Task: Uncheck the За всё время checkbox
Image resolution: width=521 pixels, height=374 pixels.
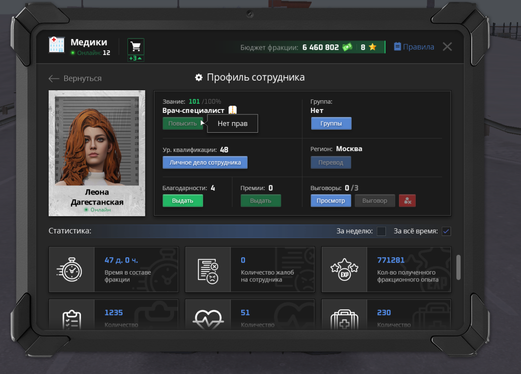Action: (x=446, y=231)
